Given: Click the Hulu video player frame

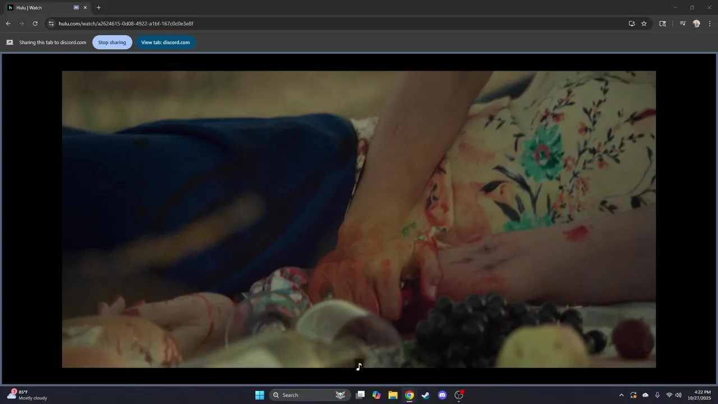Looking at the screenshot, I should pyautogui.click(x=358, y=219).
